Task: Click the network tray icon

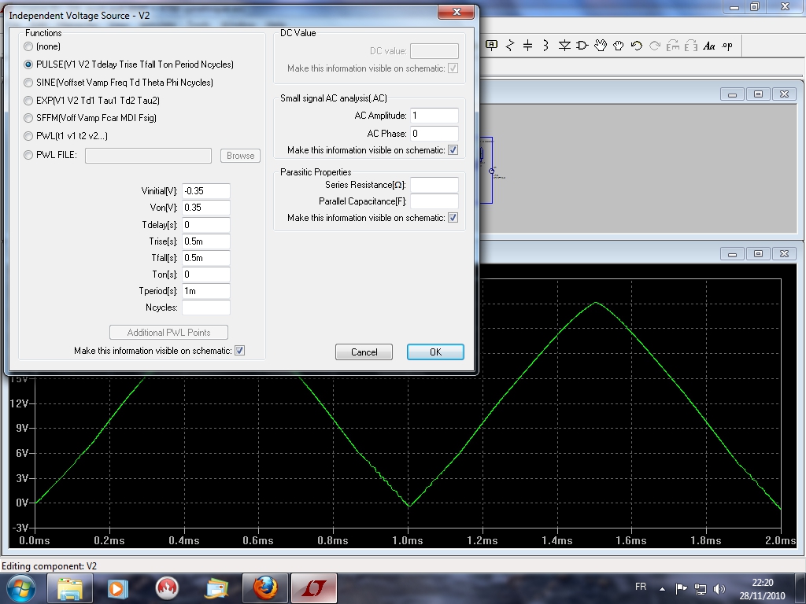Action: (x=700, y=588)
